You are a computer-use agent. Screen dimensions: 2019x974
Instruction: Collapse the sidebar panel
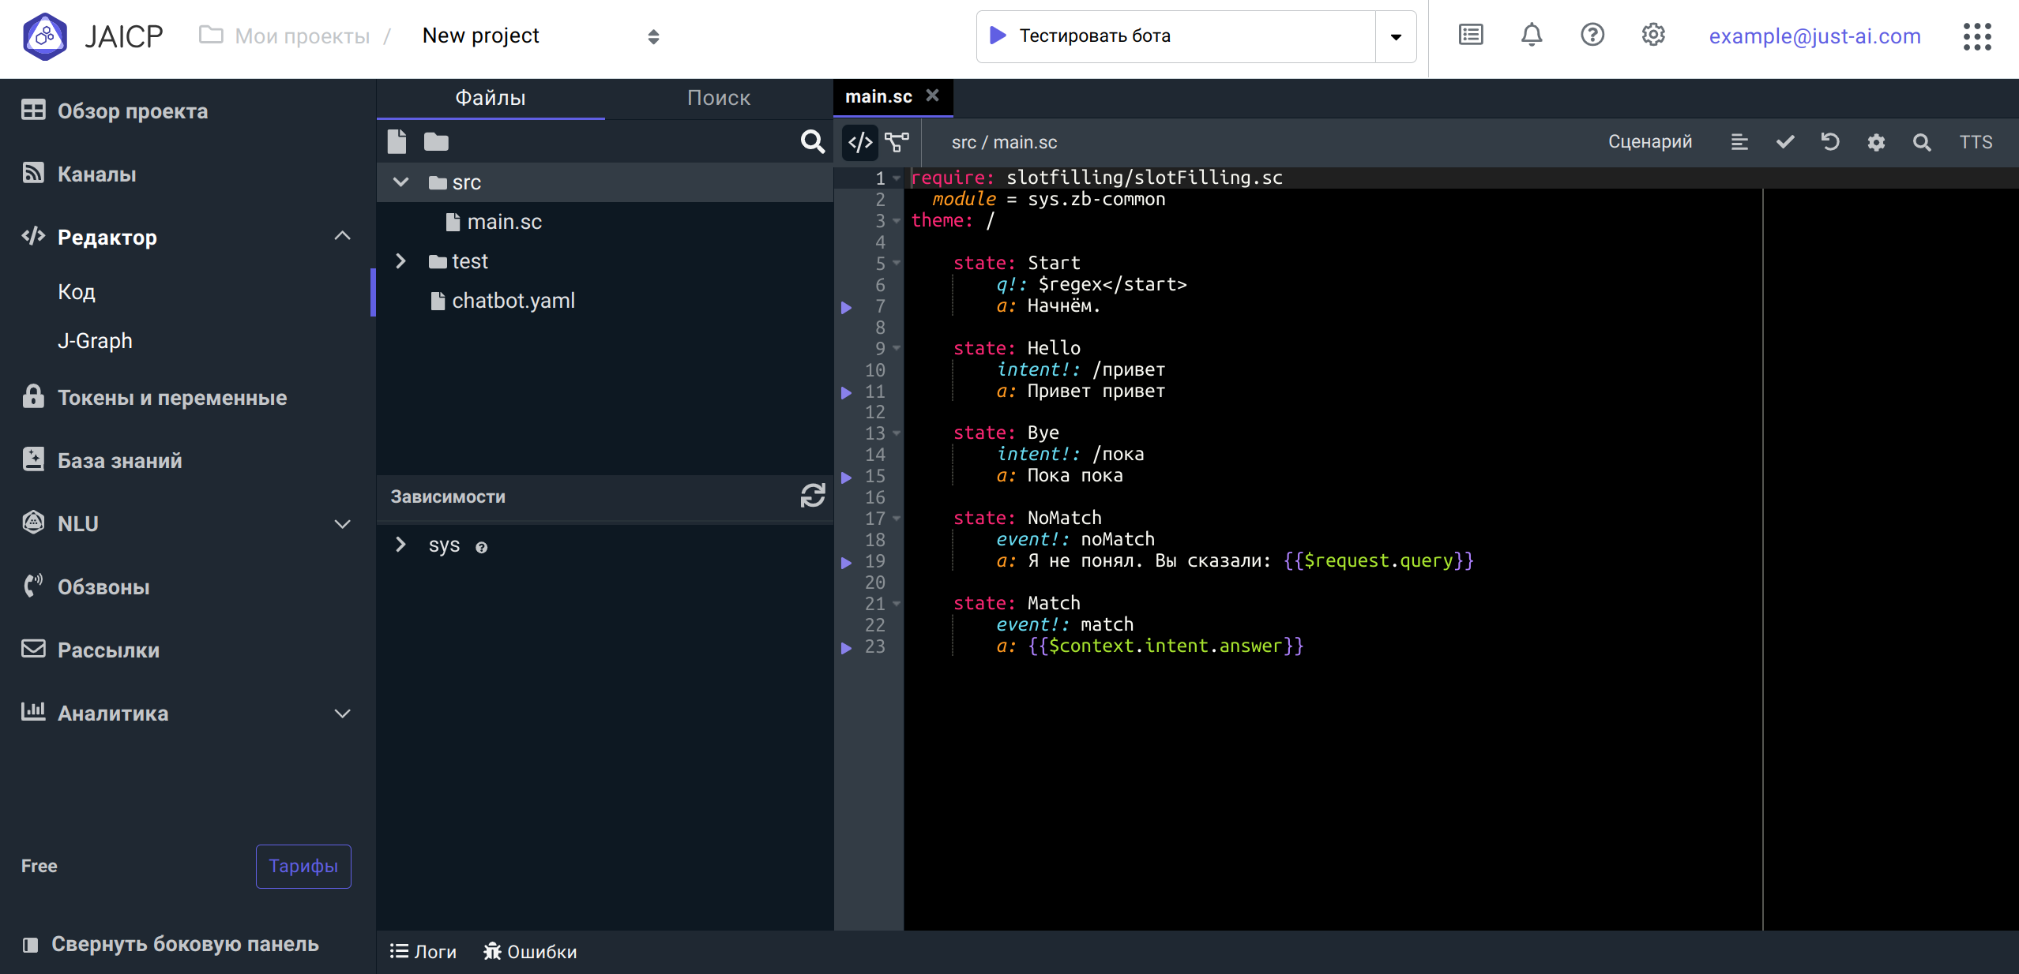[171, 944]
